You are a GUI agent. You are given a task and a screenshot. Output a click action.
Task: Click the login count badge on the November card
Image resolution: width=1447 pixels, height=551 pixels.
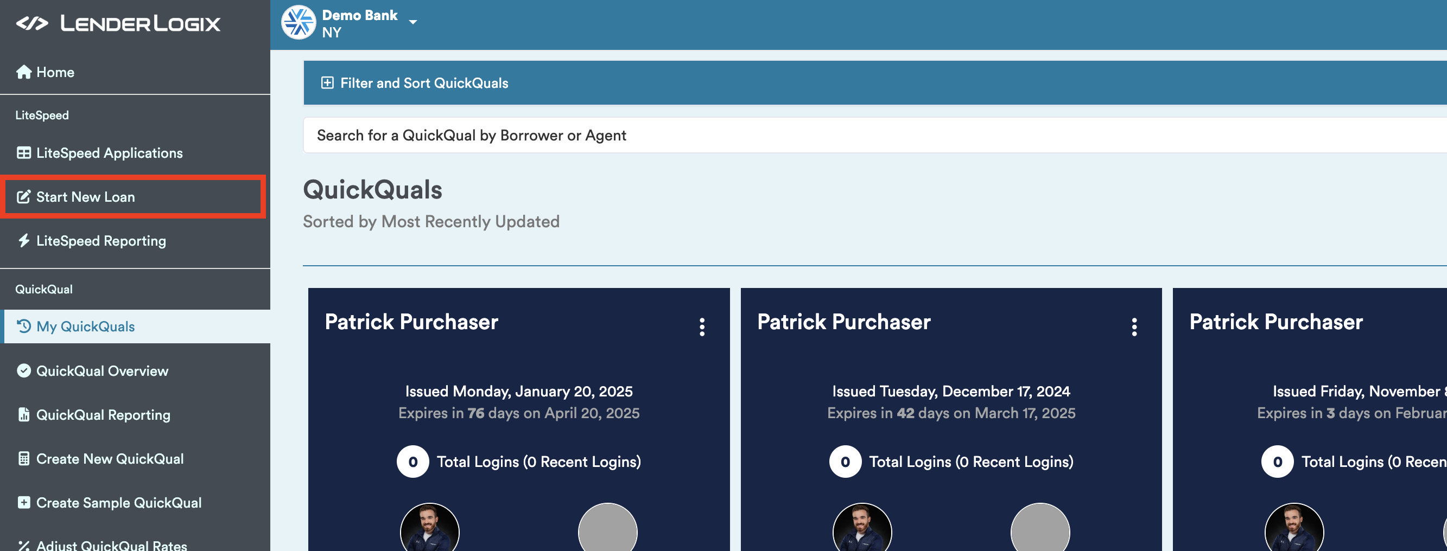click(1277, 462)
